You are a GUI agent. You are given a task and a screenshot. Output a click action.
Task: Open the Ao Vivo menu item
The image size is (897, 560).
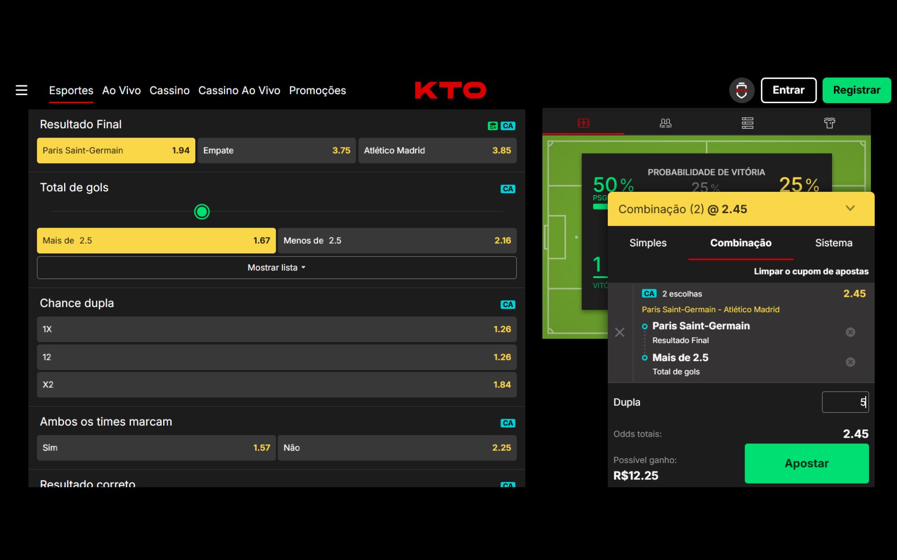click(x=121, y=91)
